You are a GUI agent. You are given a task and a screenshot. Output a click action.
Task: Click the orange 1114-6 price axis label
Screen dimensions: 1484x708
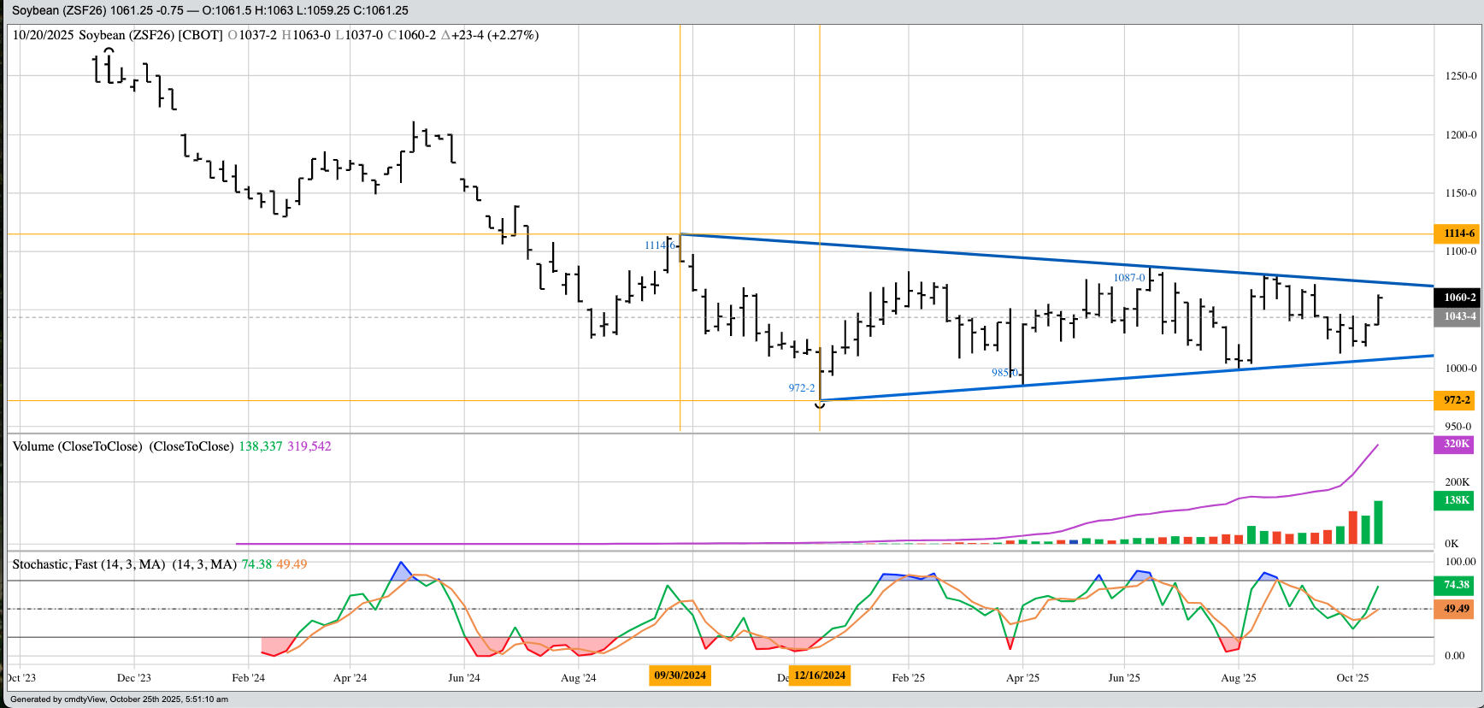(x=1457, y=233)
